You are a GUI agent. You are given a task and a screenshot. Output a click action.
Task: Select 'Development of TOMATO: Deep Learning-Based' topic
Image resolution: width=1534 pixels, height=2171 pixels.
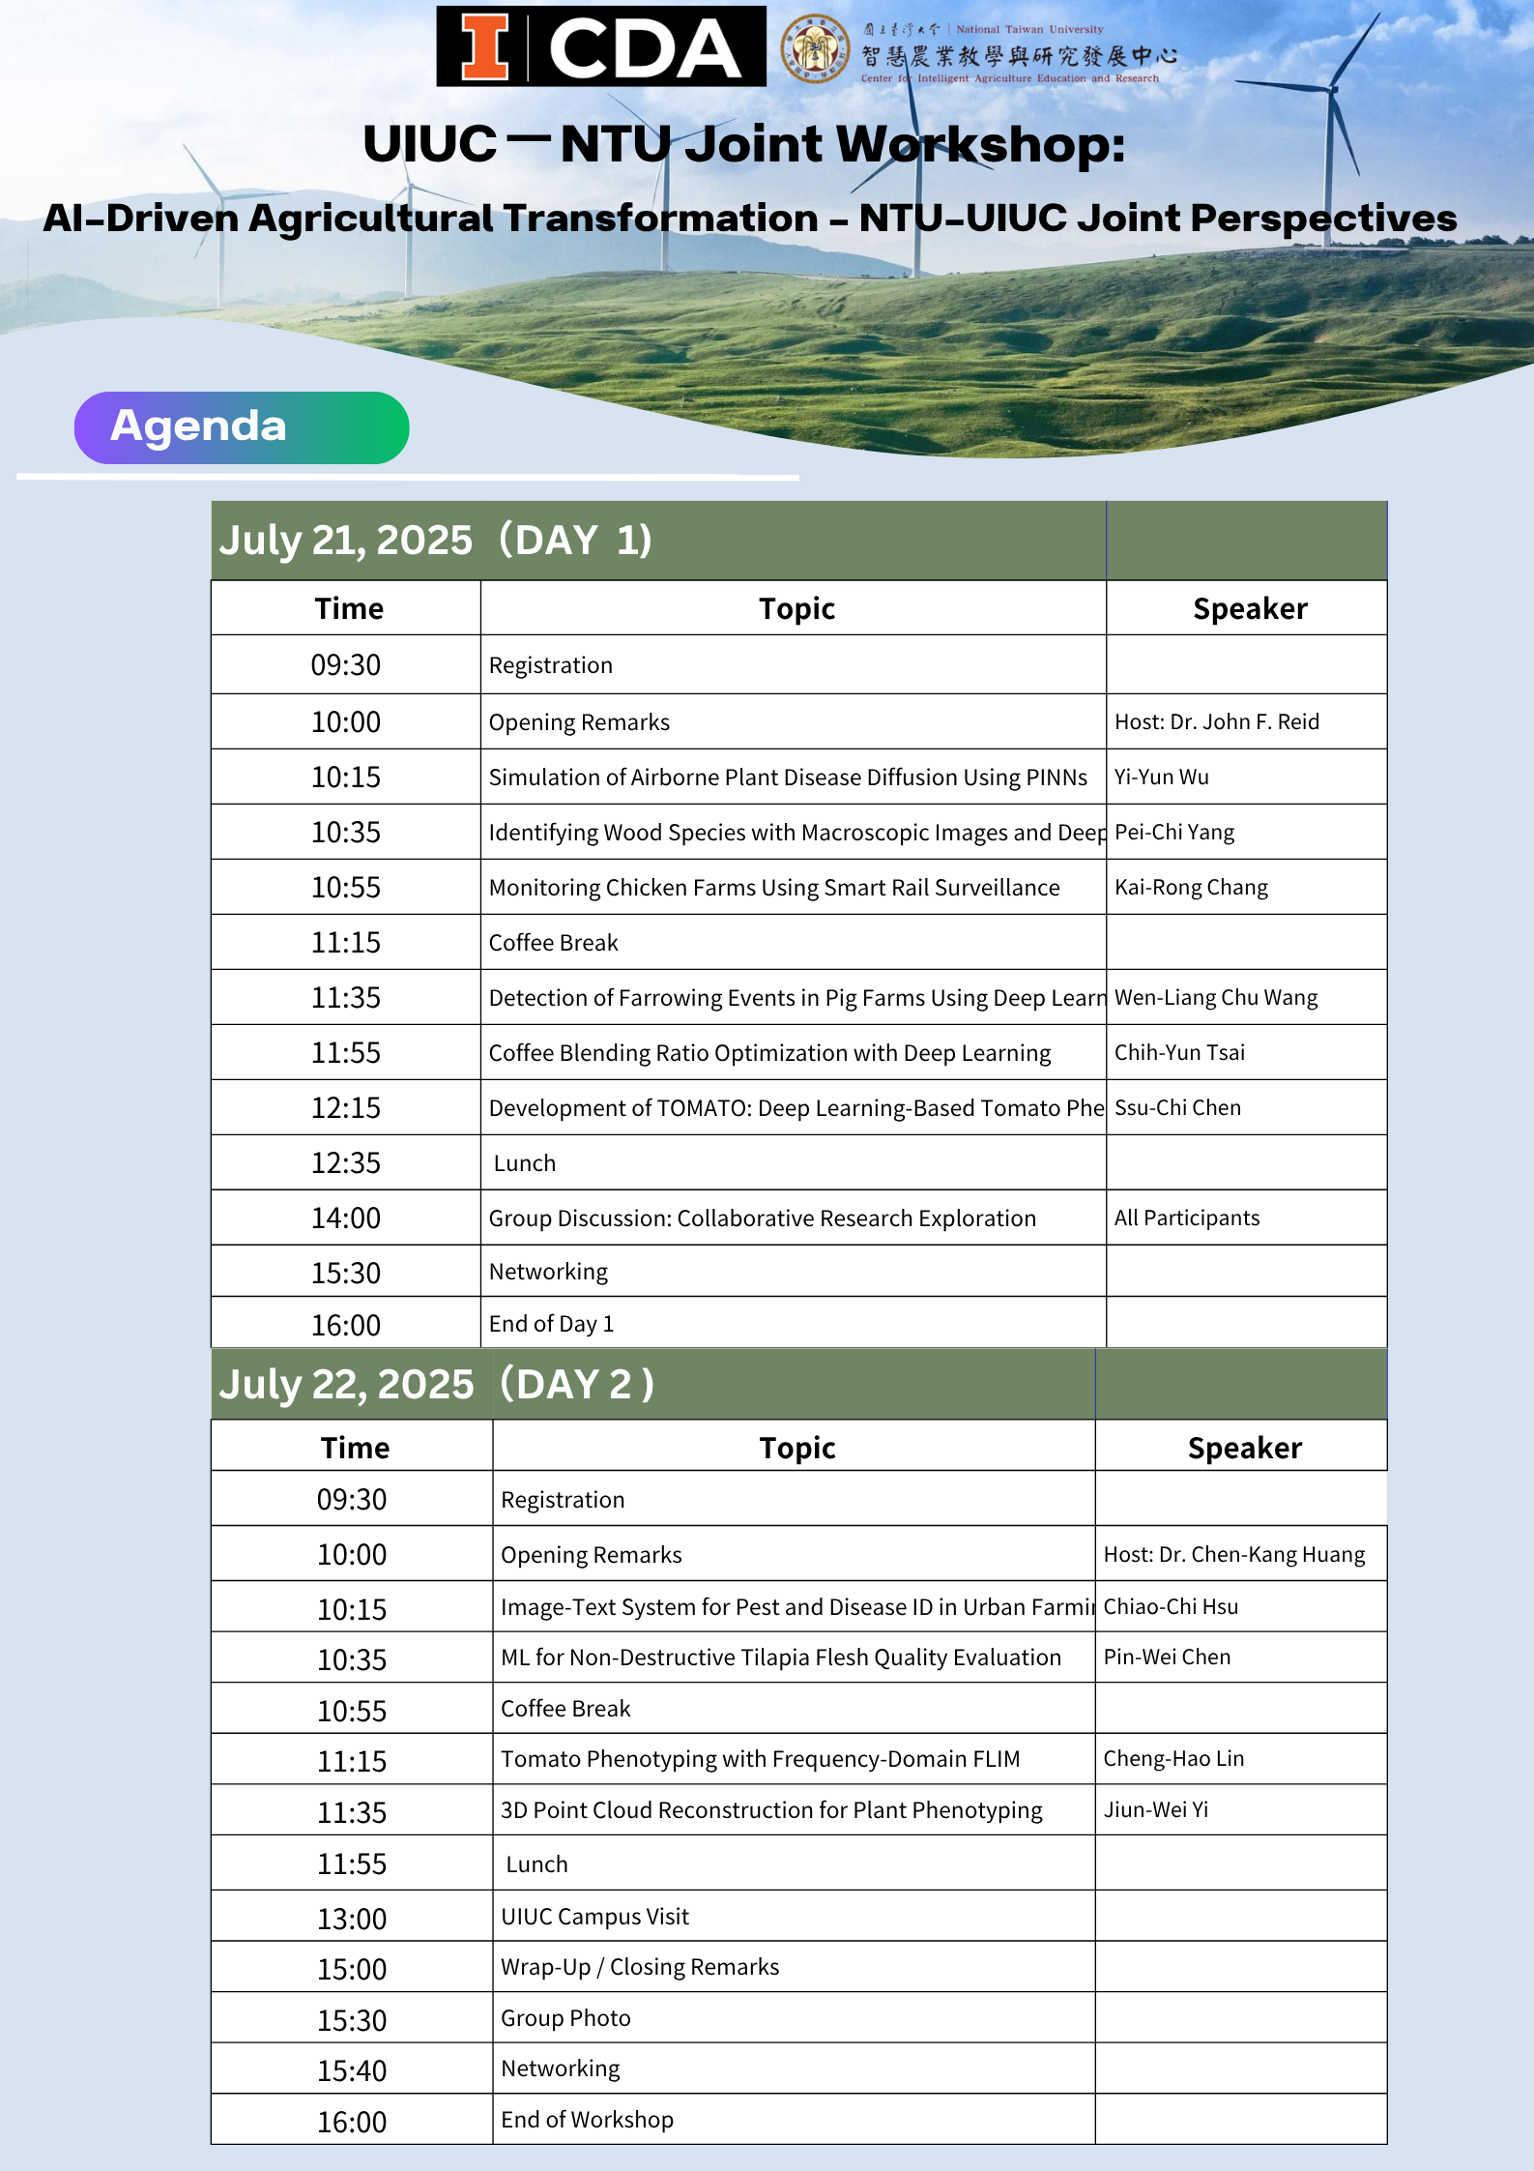[796, 1108]
